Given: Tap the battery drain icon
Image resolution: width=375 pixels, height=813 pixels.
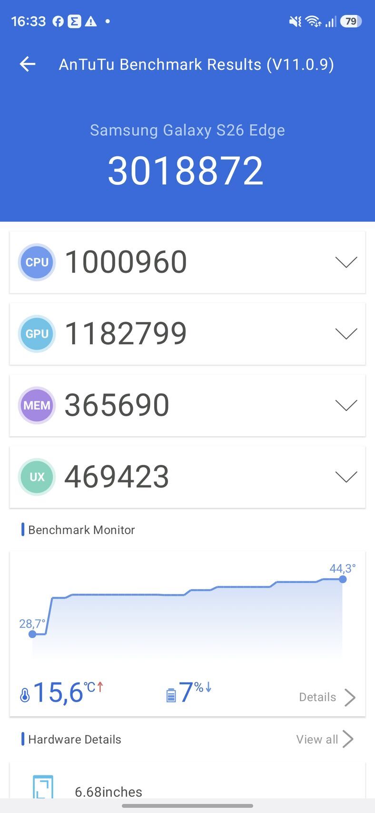Looking at the screenshot, I should pyautogui.click(x=171, y=695).
